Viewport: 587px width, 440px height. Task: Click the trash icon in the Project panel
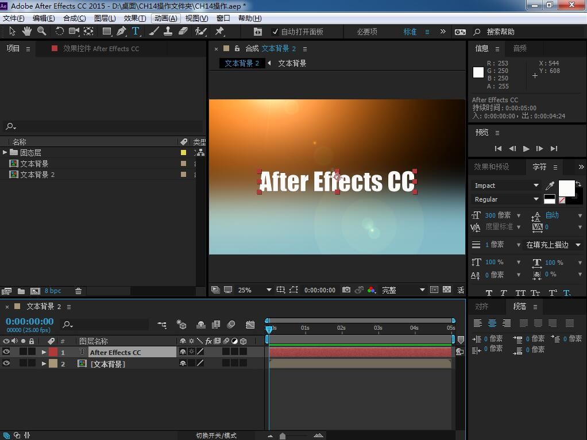point(78,291)
